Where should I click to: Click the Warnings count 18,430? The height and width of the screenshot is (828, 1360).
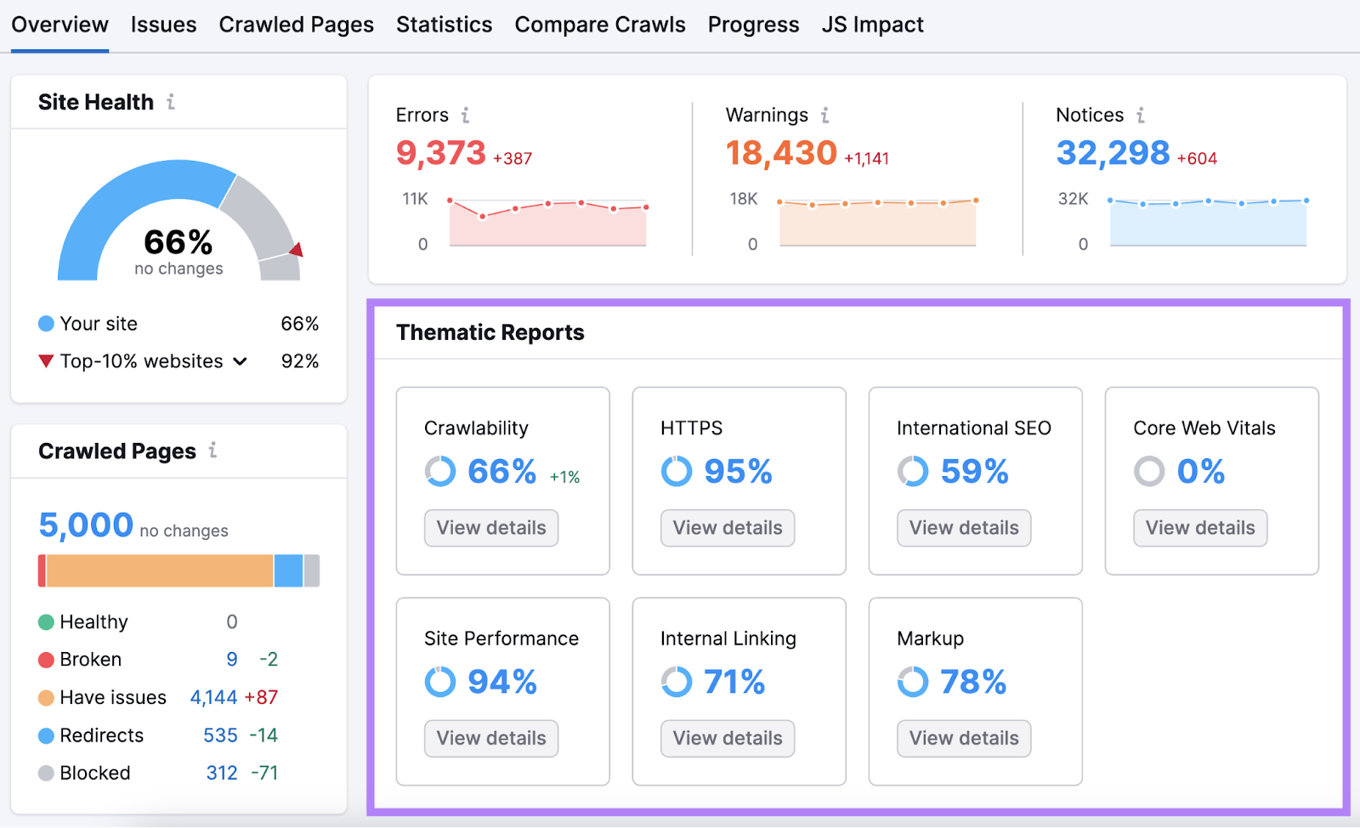coord(781,153)
